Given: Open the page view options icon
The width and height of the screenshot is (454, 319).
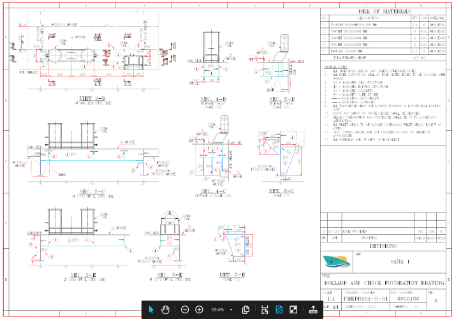Looking at the screenshot, I should click(x=245, y=309).
